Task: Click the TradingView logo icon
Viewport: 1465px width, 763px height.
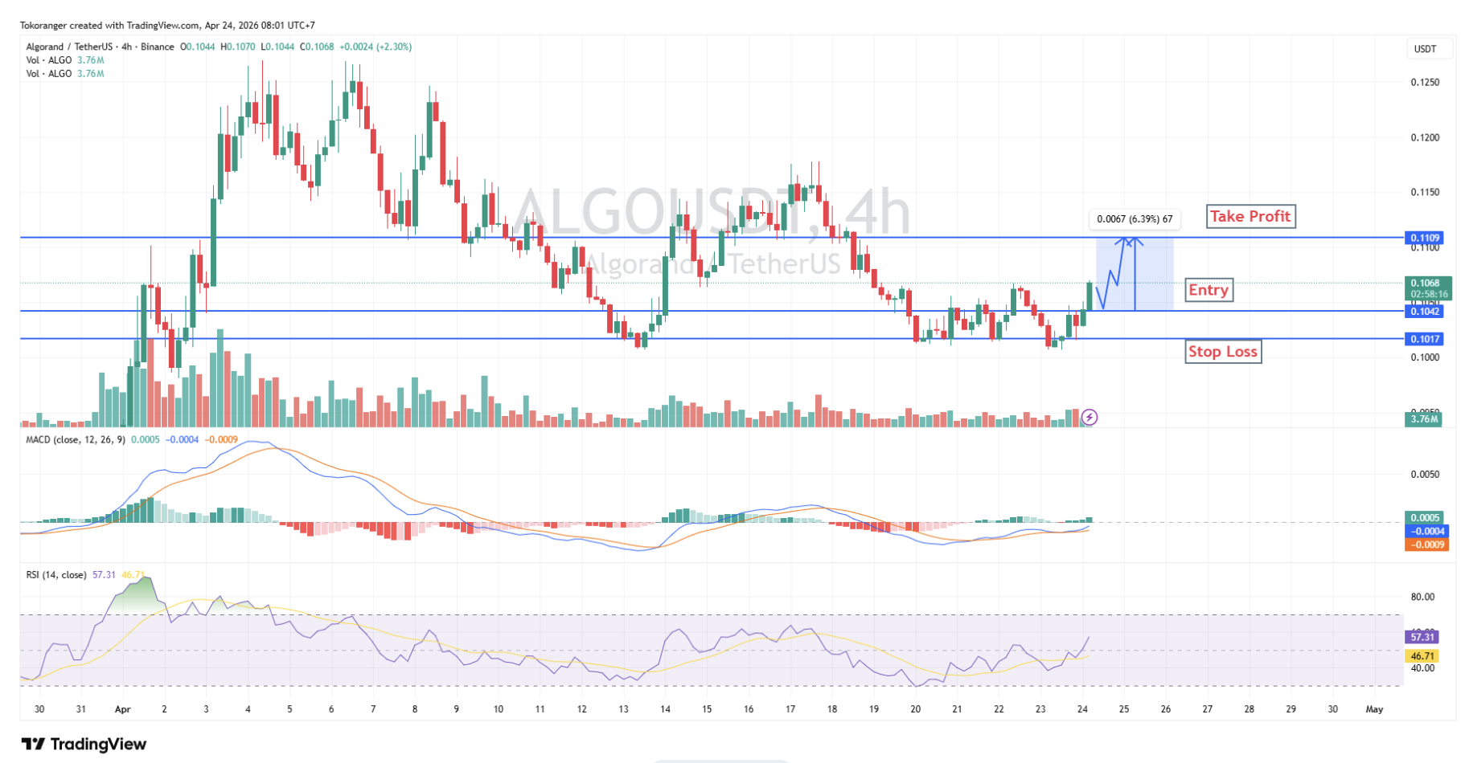Action: coord(33,744)
